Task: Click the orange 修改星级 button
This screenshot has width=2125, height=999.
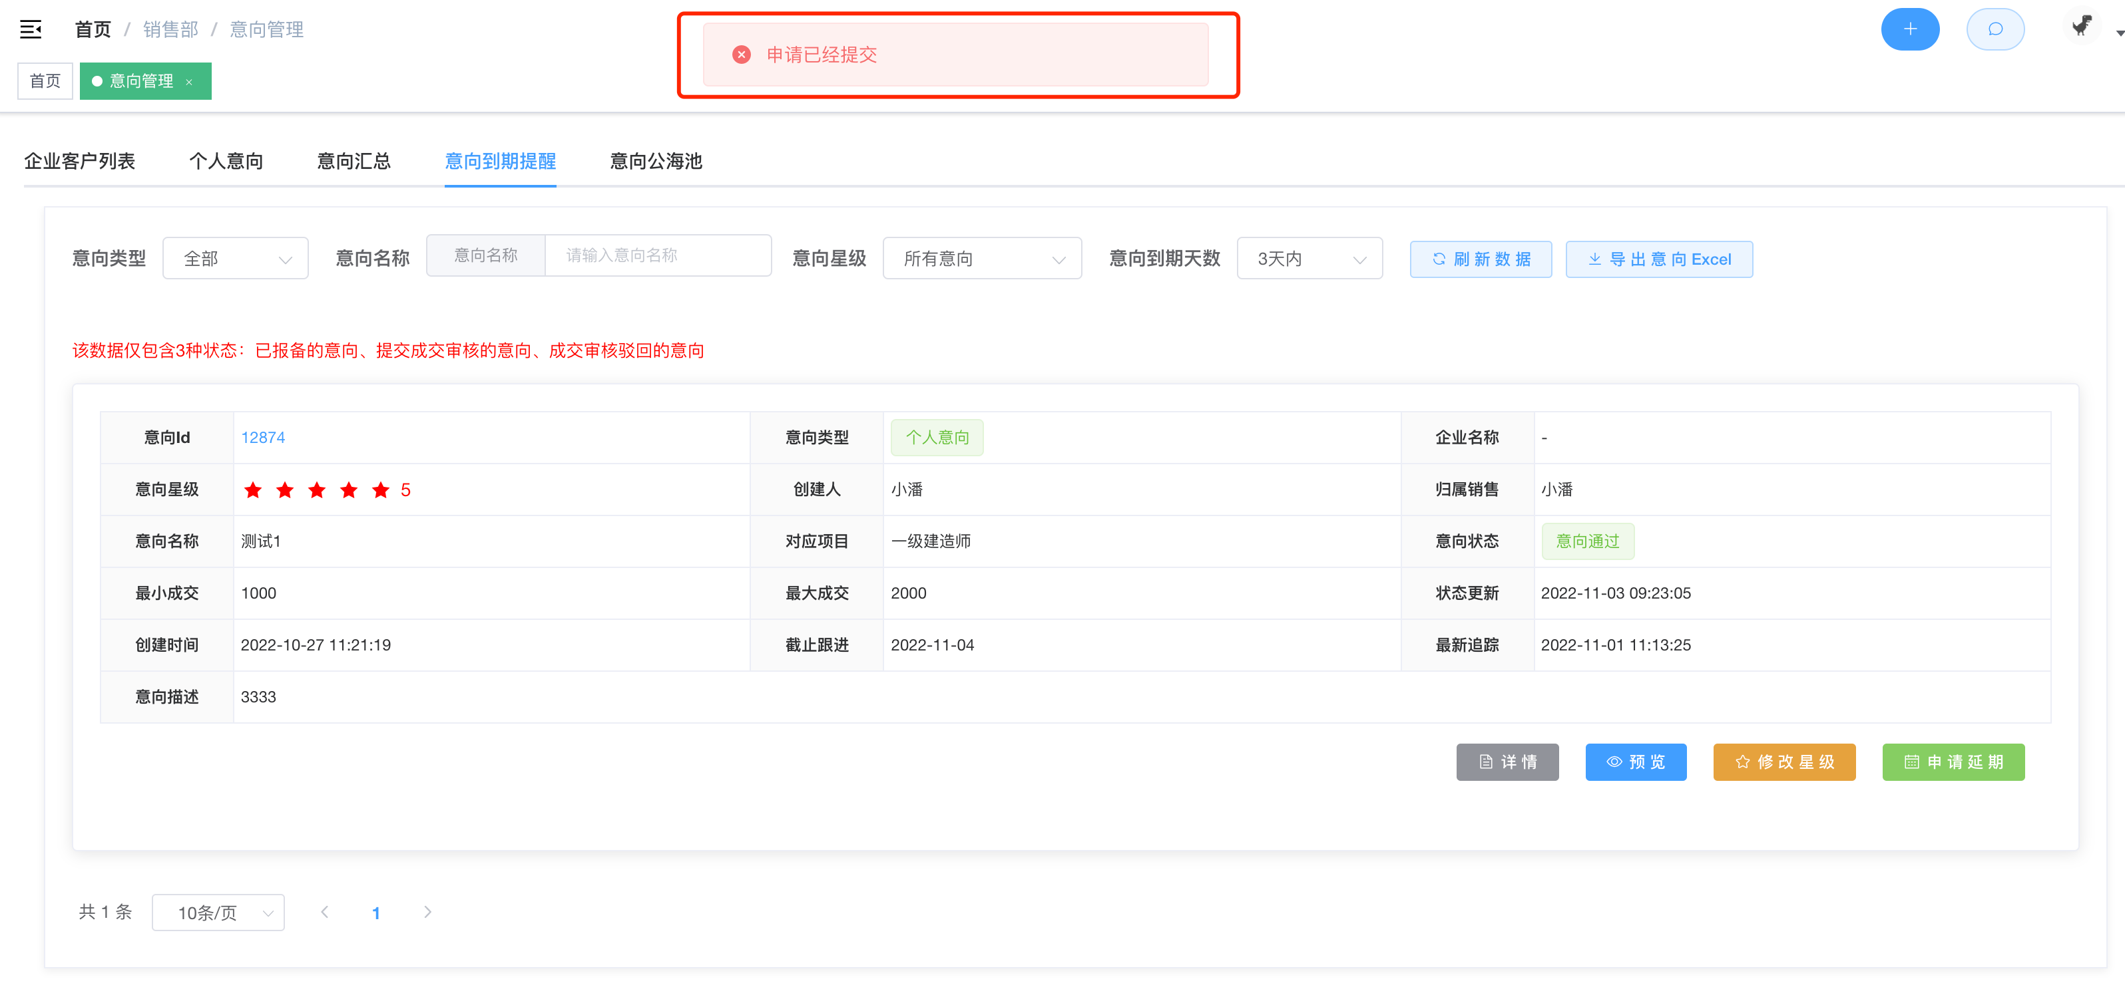Action: tap(1783, 762)
